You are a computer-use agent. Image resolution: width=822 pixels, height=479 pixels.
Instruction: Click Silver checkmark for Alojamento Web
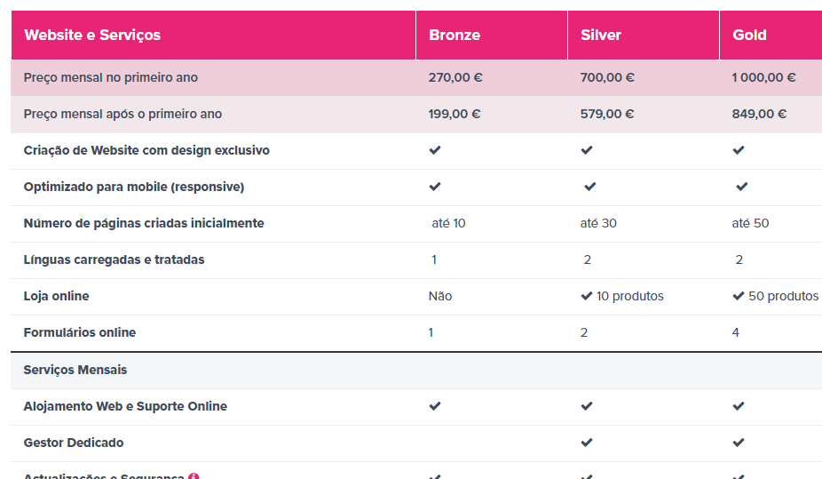(x=587, y=406)
